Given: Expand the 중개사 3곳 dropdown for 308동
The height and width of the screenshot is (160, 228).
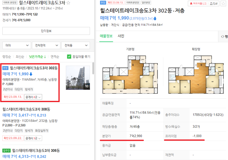Looking at the screenshot, I should point(33,138).
